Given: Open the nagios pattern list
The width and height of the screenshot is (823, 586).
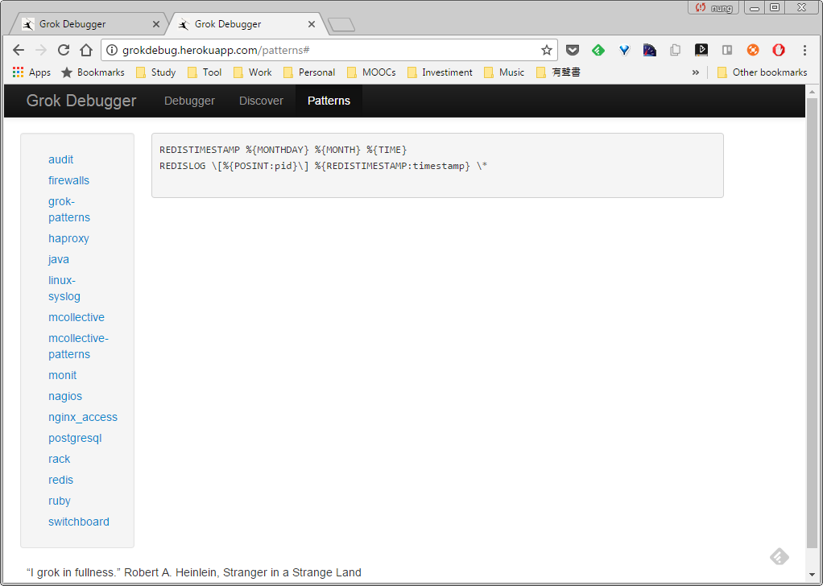Looking at the screenshot, I should click(x=65, y=396).
